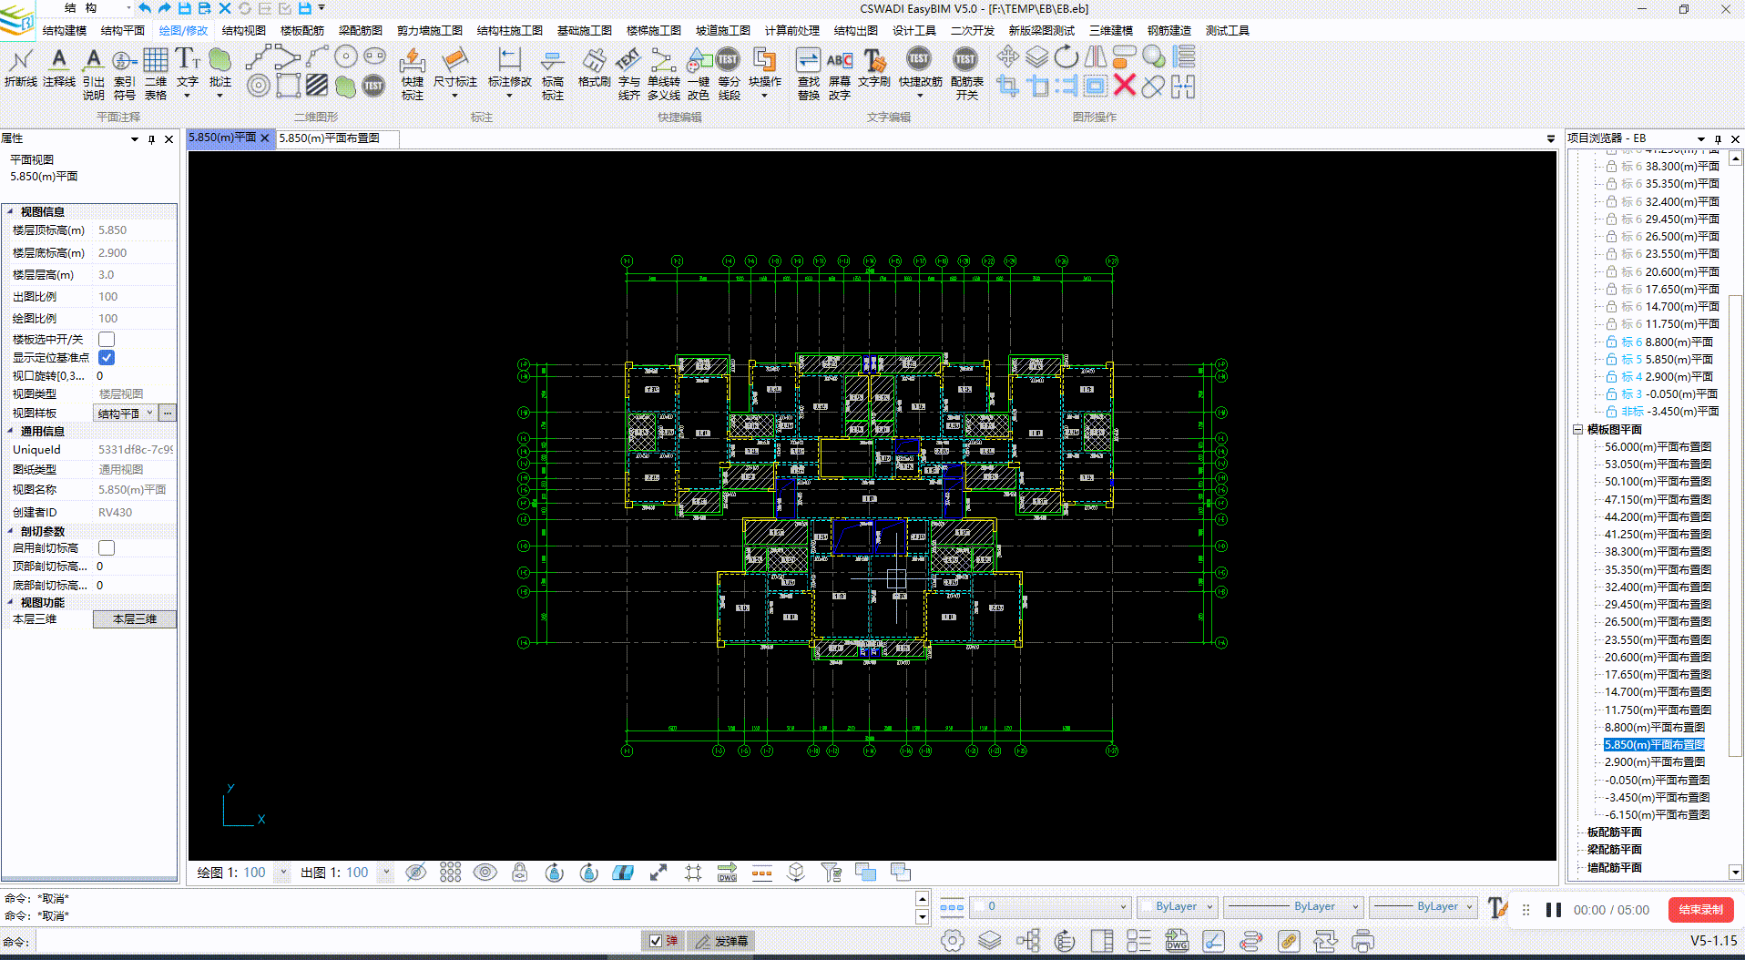Click the 本层三维 button
Image resolution: width=1745 pixels, height=960 pixels.
coord(134,619)
